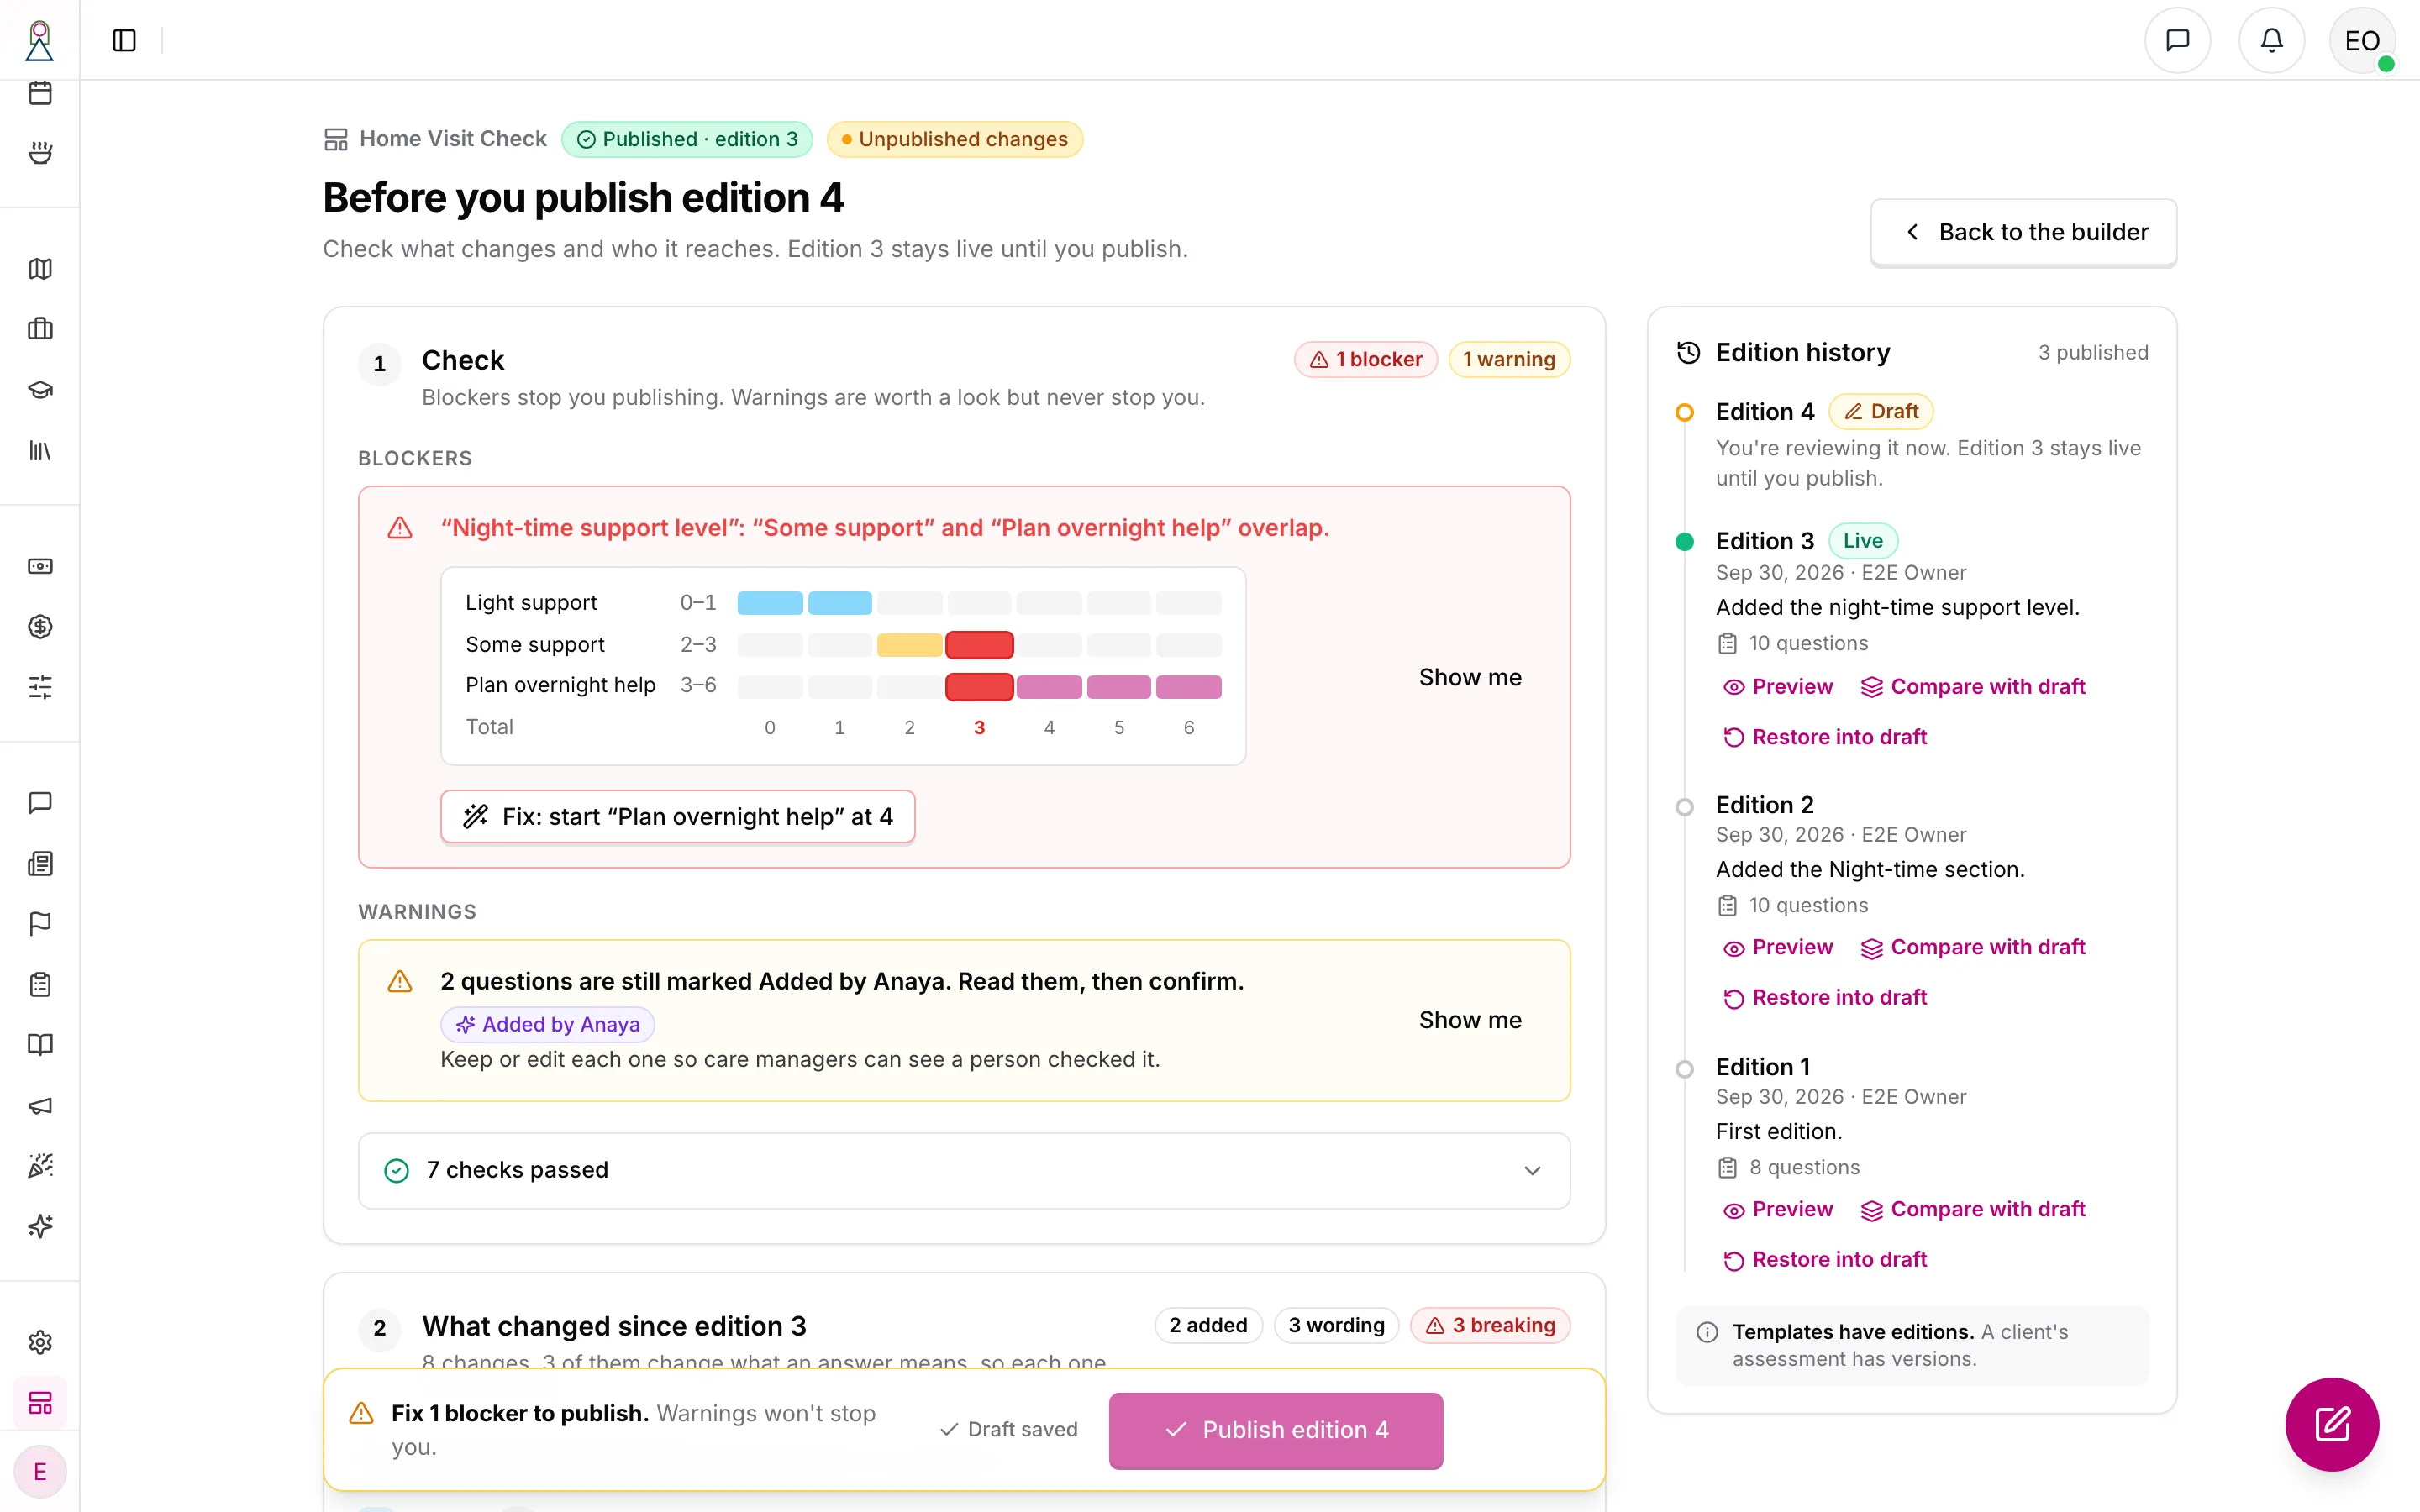
Task: Open the briefcase icon in sidebar
Action: (x=40, y=329)
